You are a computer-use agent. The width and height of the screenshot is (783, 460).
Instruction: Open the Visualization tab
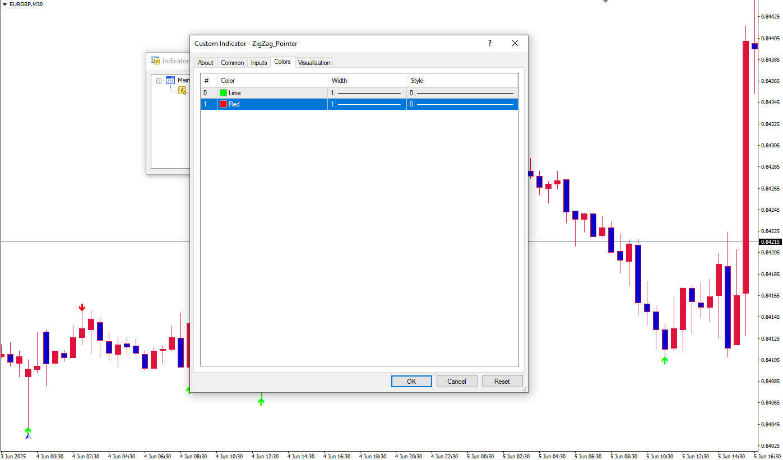[314, 63]
